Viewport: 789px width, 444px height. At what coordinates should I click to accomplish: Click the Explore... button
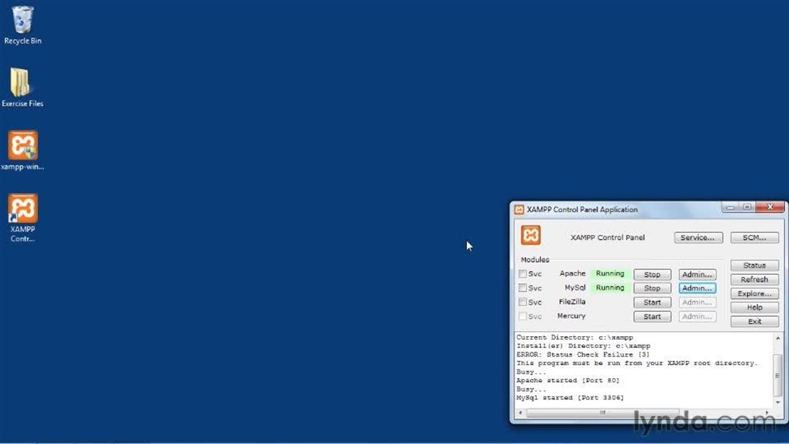pos(754,294)
